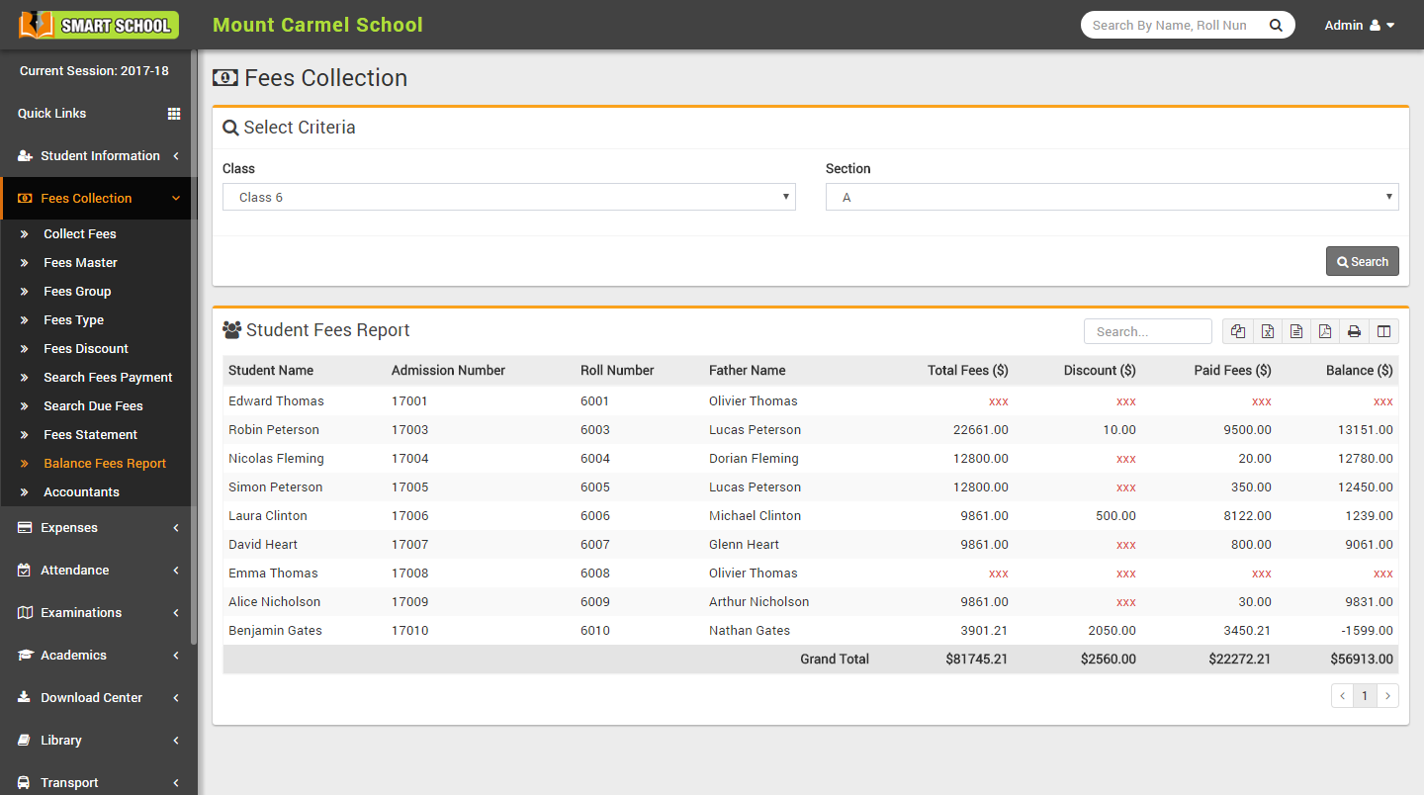Image resolution: width=1424 pixels, height=795 pixels.
Task: Go to Collect Fees
Action: click(x=78, y=233)
